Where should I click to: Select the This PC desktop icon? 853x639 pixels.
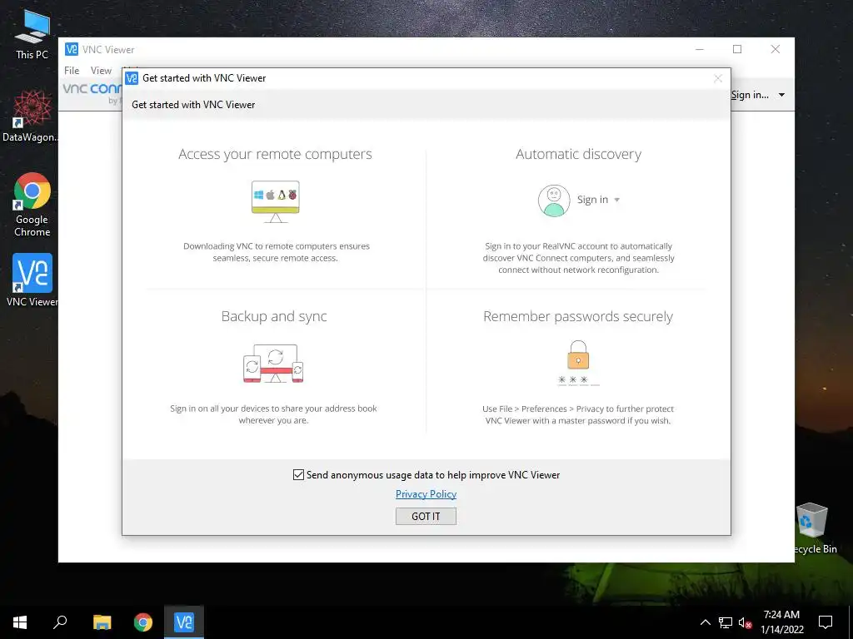pyautogui.click(x=32, y=35)
